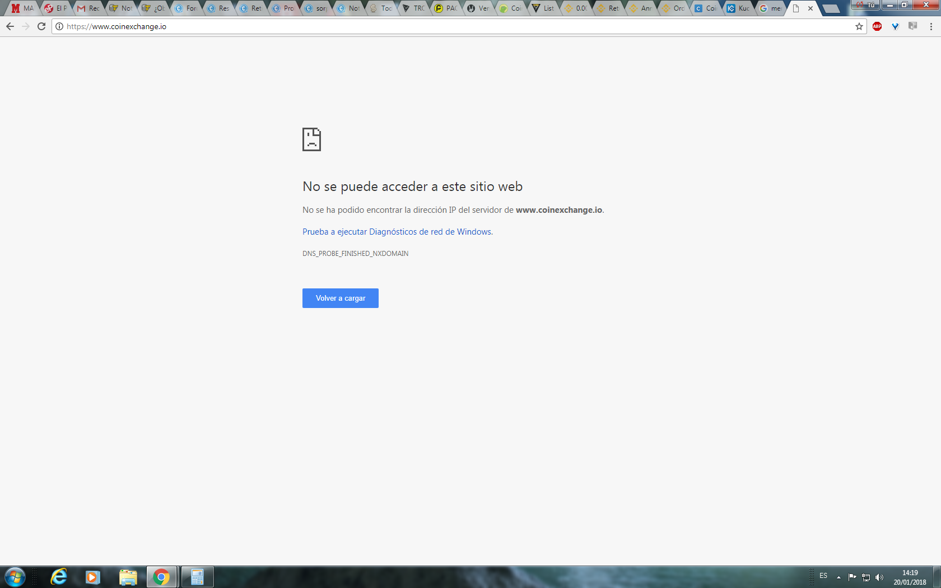Click 'No se puede acceder a este sitio web' heading
941x588 pixels.
coord(412,186)
